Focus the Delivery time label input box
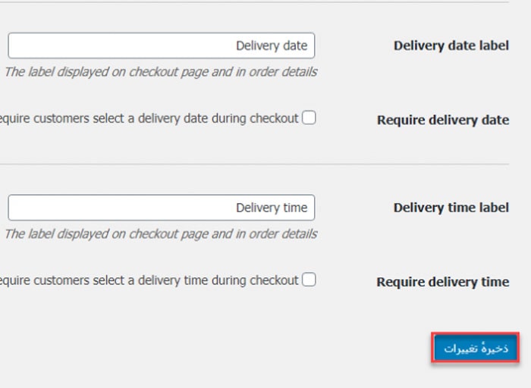Screen dimensions: 531x388 162,208
